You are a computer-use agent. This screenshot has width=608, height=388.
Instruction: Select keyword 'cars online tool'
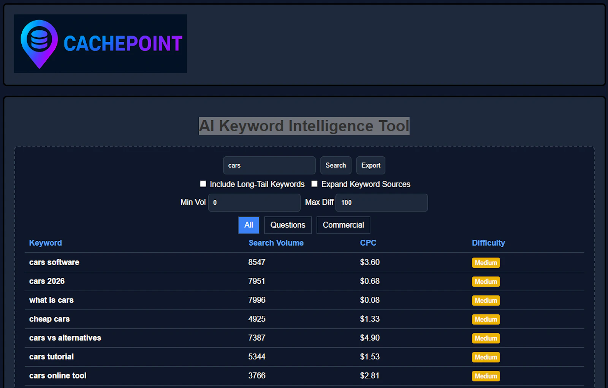pyautogui.click(x=58, y=376)
